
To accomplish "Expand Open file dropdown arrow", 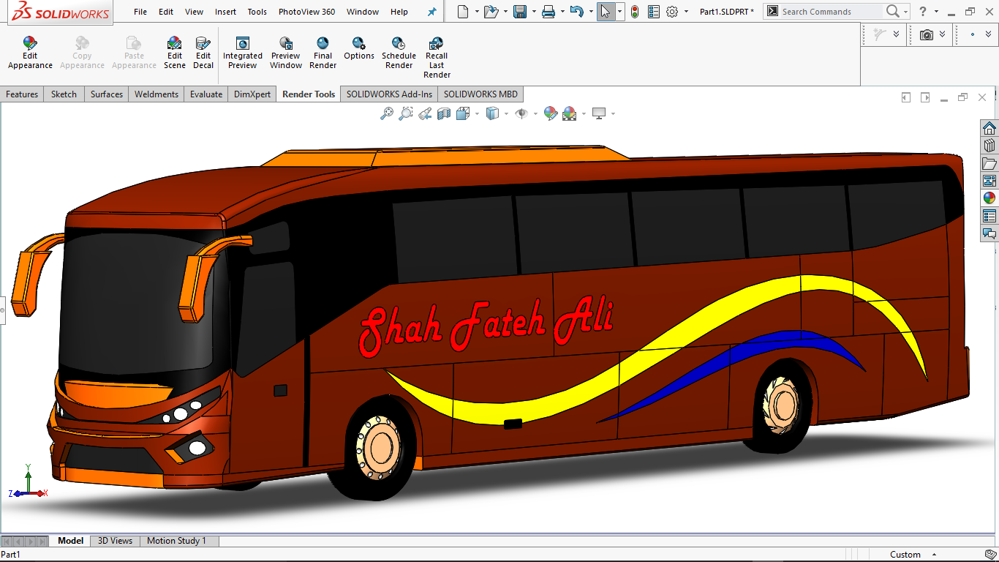I will 505,12.
